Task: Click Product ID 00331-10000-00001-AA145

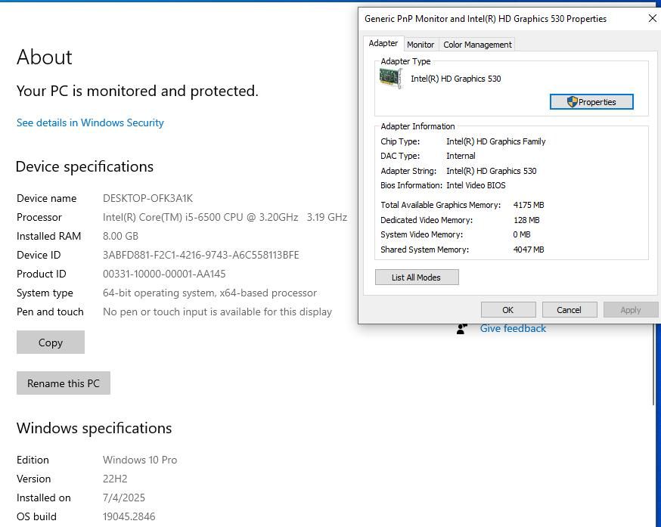Action: pyautogui.click(x=164, y=274)
